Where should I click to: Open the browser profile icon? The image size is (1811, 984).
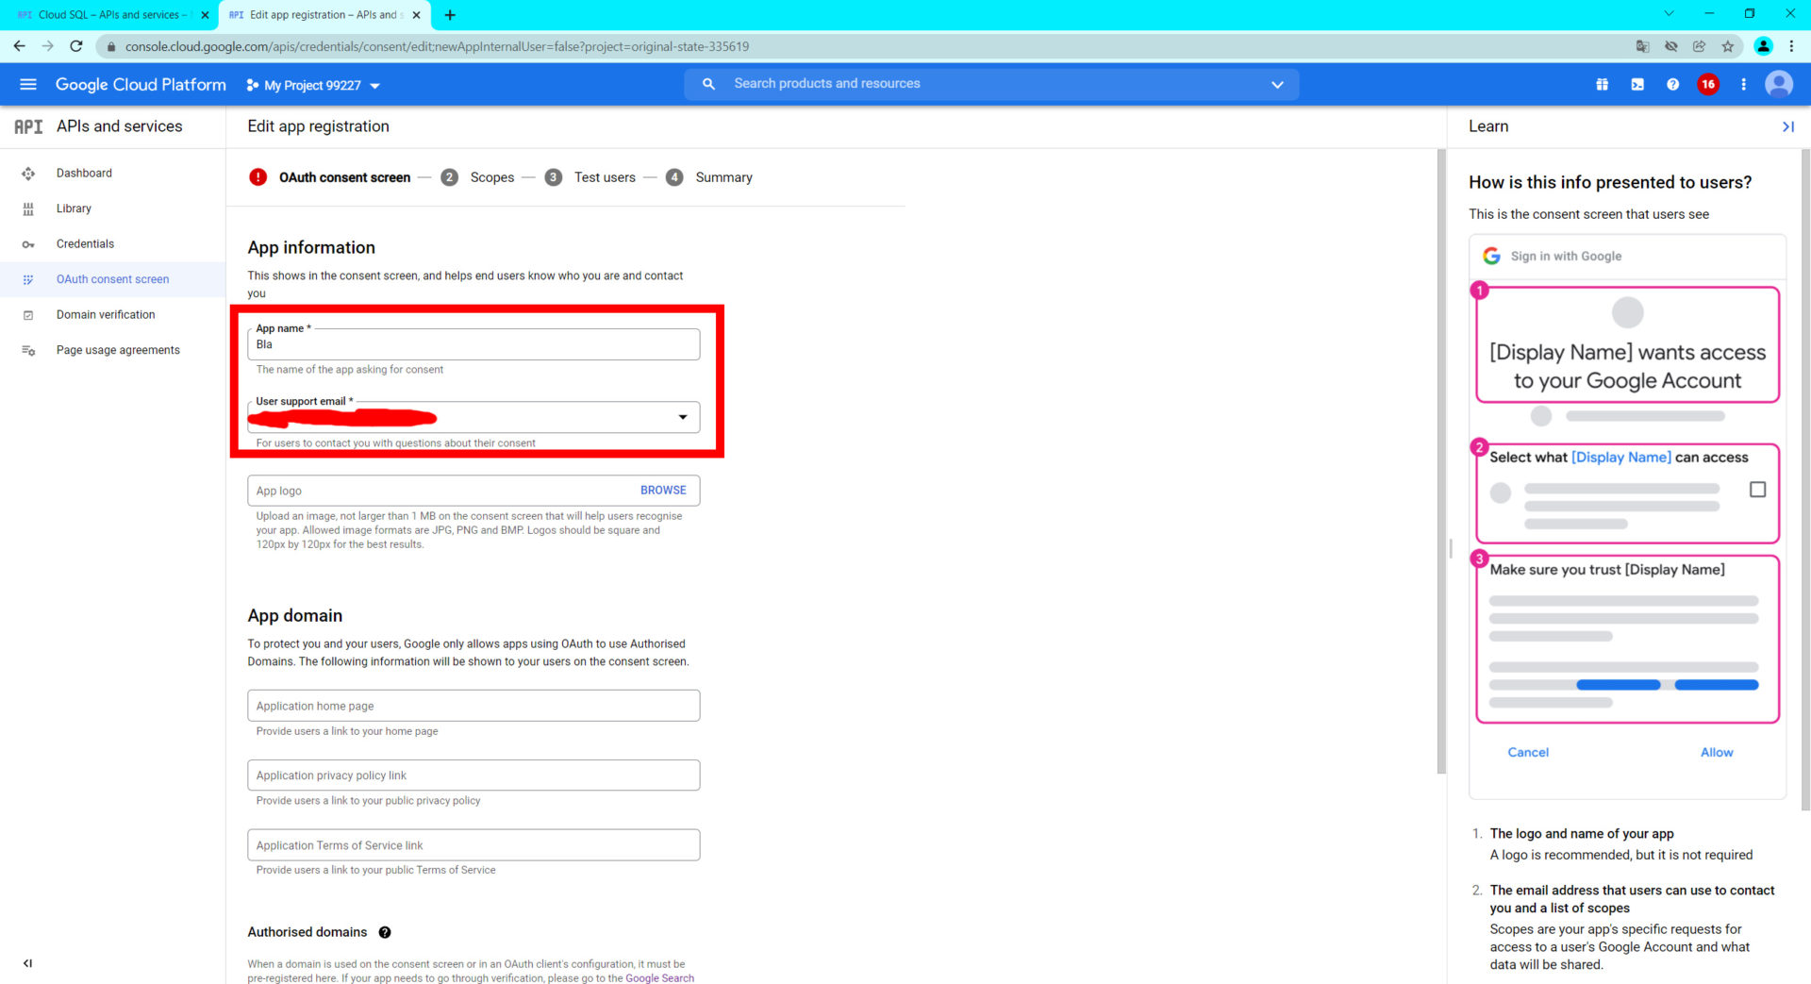(x=1763, y=46)
